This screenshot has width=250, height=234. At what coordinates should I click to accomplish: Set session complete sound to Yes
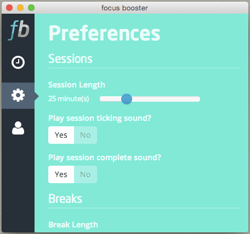tap(61, 174)
